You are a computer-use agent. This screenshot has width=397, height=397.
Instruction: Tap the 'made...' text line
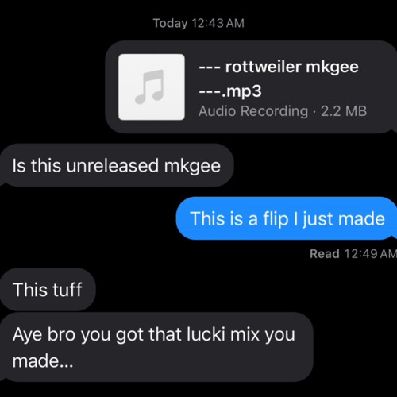(43, 360)
